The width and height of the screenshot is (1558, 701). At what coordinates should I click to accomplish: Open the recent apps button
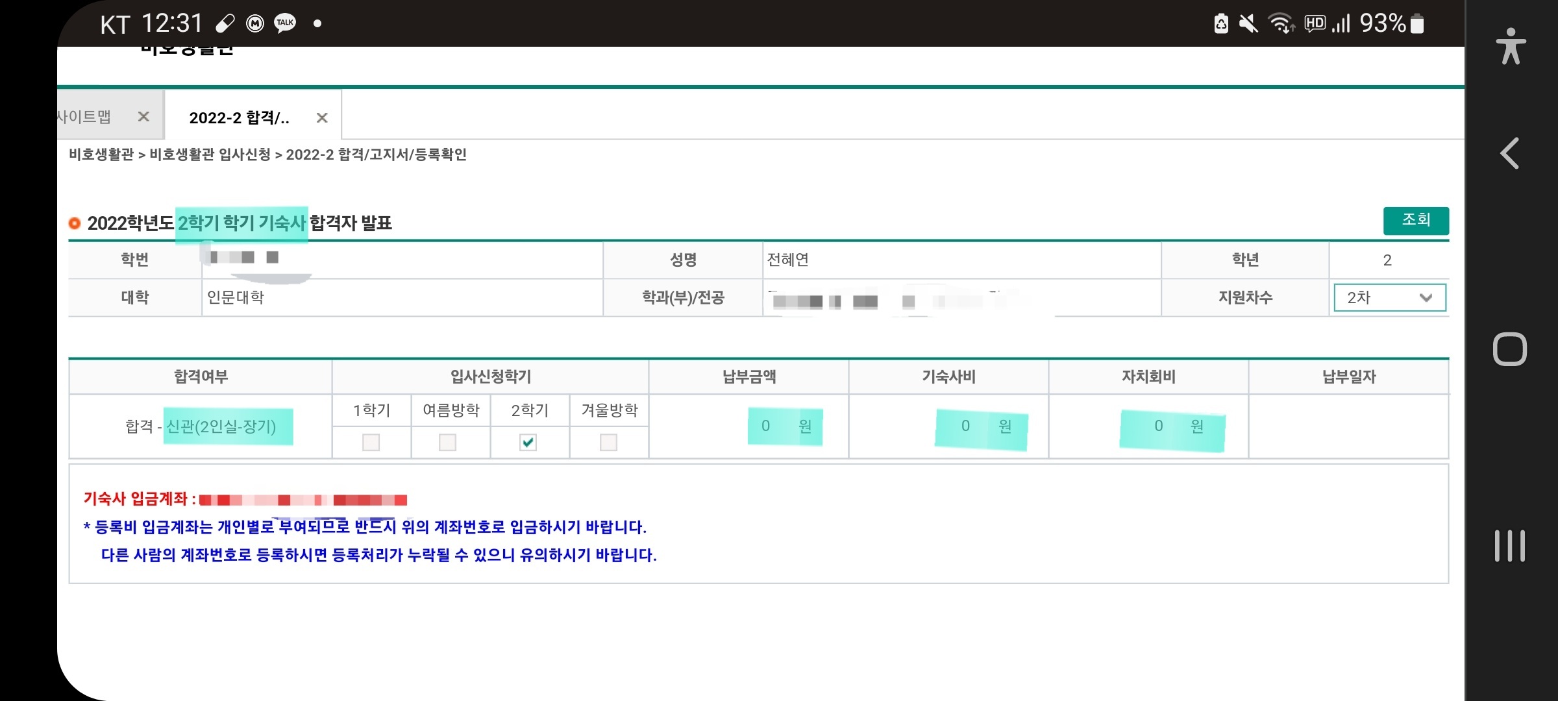click(x=1509, y=546)
